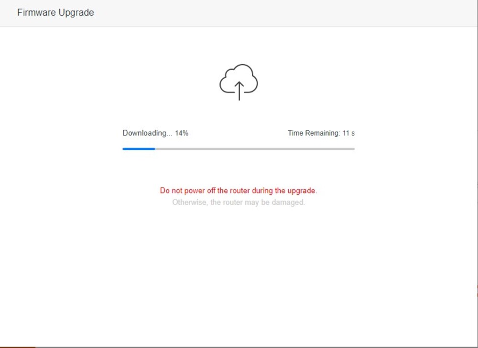Click the 14% progress percentage
This screenshot has width=478, height=348.
(x=182, y=133)
